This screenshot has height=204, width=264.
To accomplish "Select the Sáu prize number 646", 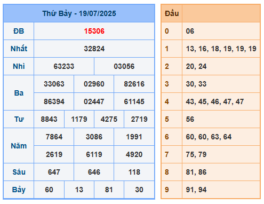I will coord(94,172).
